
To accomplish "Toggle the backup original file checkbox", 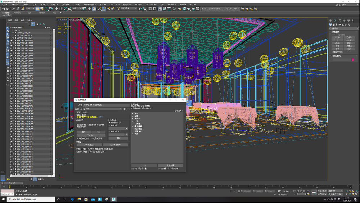I will click(x=77, y=139).
